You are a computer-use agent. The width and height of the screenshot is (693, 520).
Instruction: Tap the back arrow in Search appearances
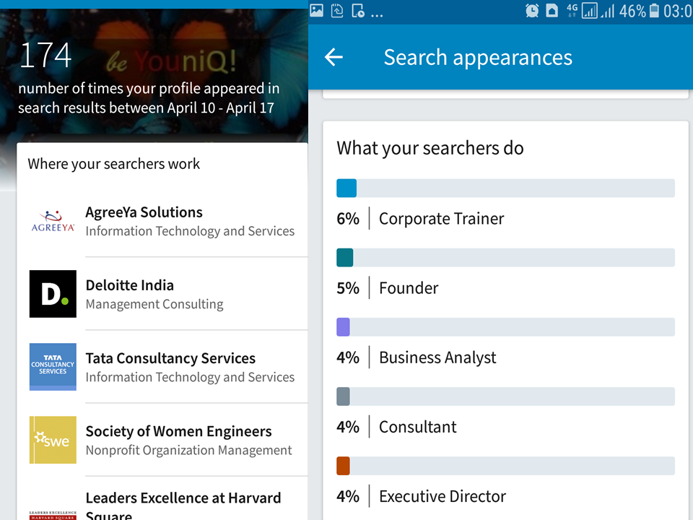point(334,58)
